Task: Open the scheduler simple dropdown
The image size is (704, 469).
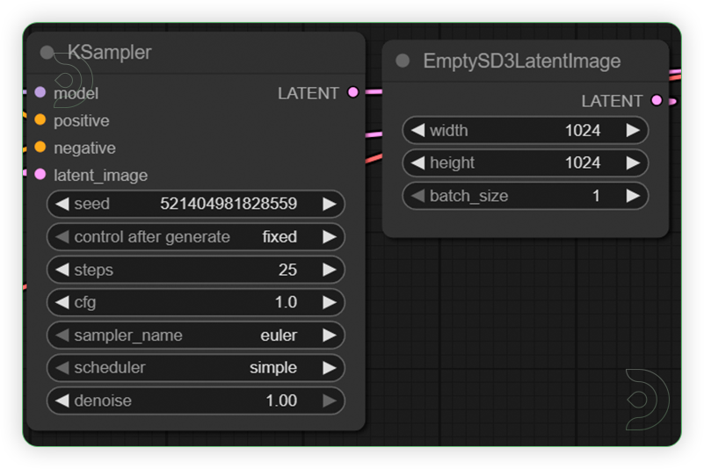Action: (195, 368)
